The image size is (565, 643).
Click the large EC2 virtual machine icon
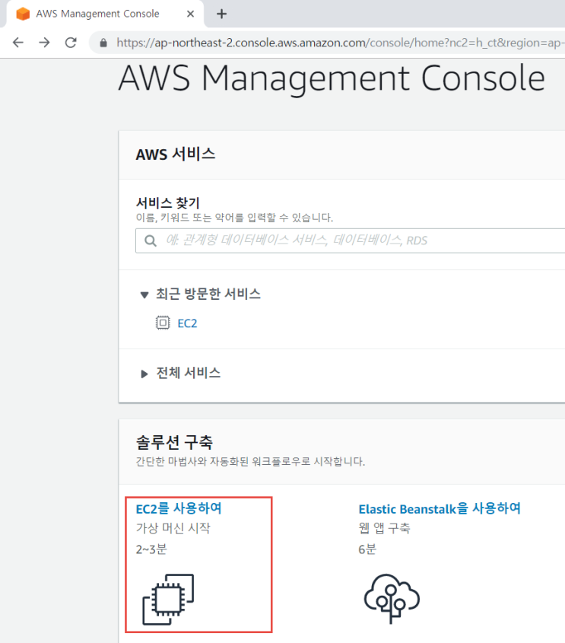tap(168, 599)
